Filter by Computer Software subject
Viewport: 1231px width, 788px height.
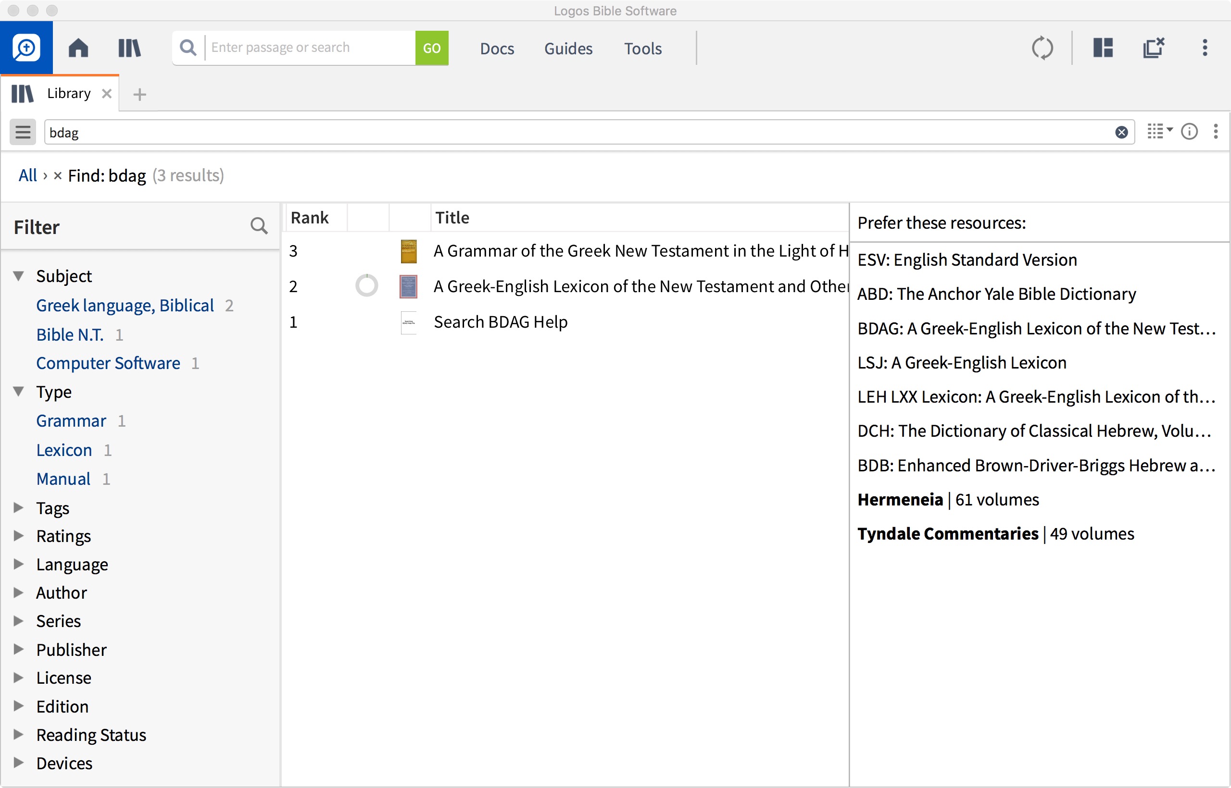pyautogui.click(x=108, y=363)
